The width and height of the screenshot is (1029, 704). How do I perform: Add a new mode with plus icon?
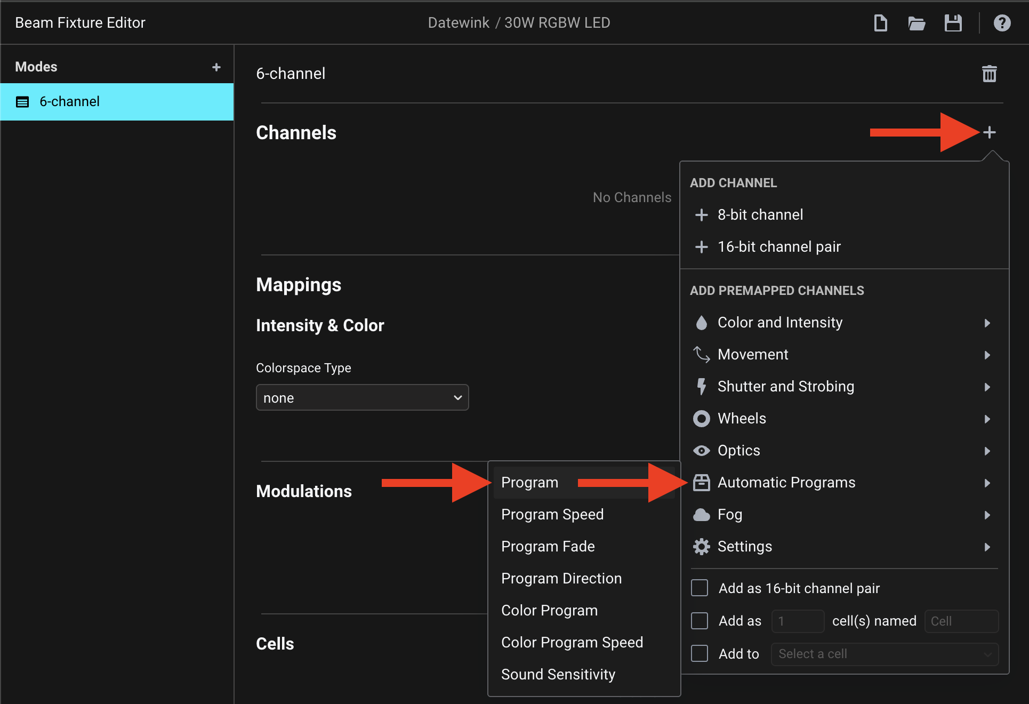pyautogui.click(x=216, y=67)
